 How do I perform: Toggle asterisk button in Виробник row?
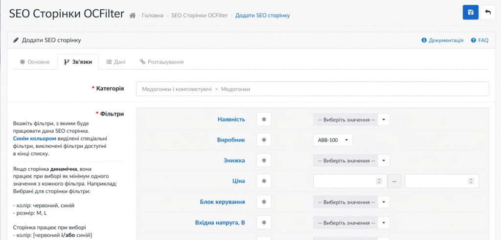[x=264, y=140]
